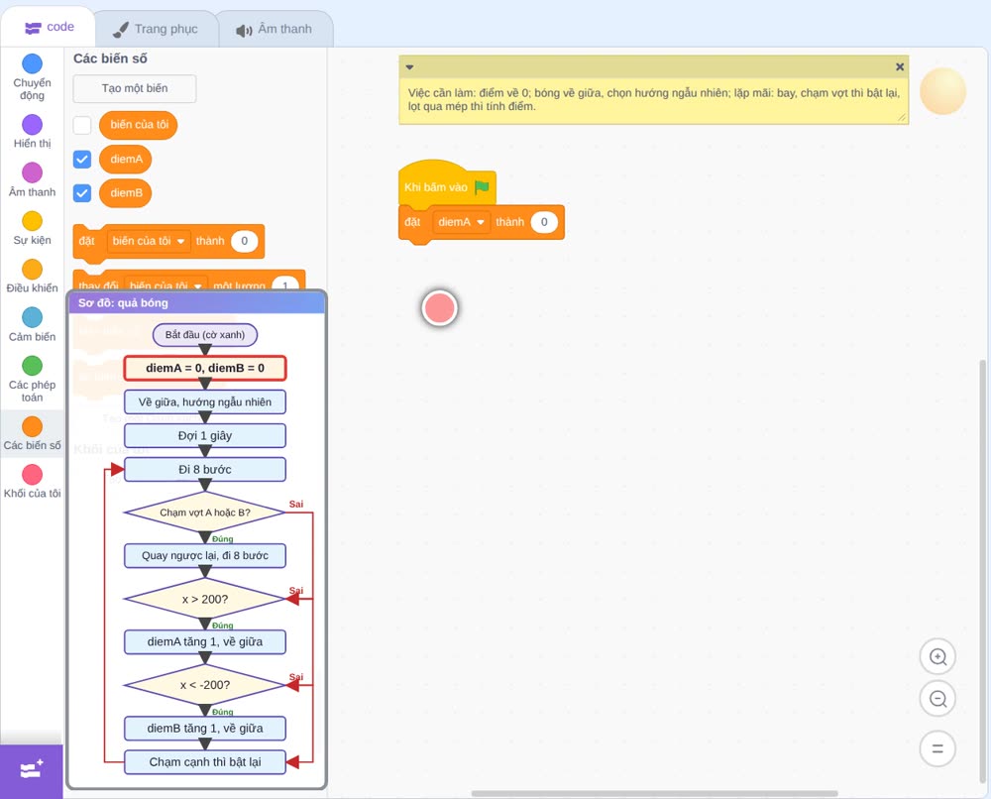This screenshot has width=991, height=799.
Task: Click the add extension button
Action: 32,769
